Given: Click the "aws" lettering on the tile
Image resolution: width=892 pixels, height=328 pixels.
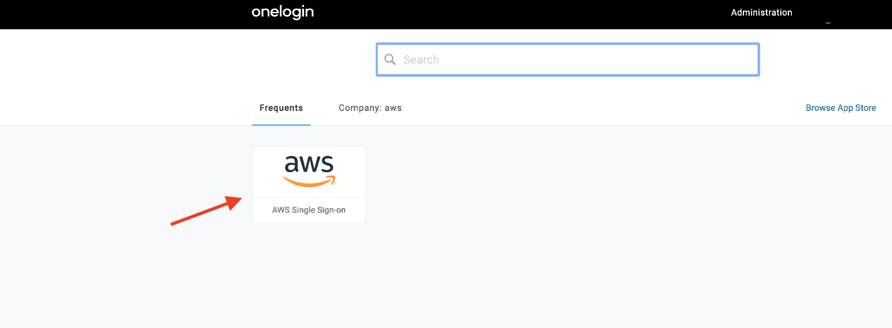Looking at the screenshot, I should 309,164.
